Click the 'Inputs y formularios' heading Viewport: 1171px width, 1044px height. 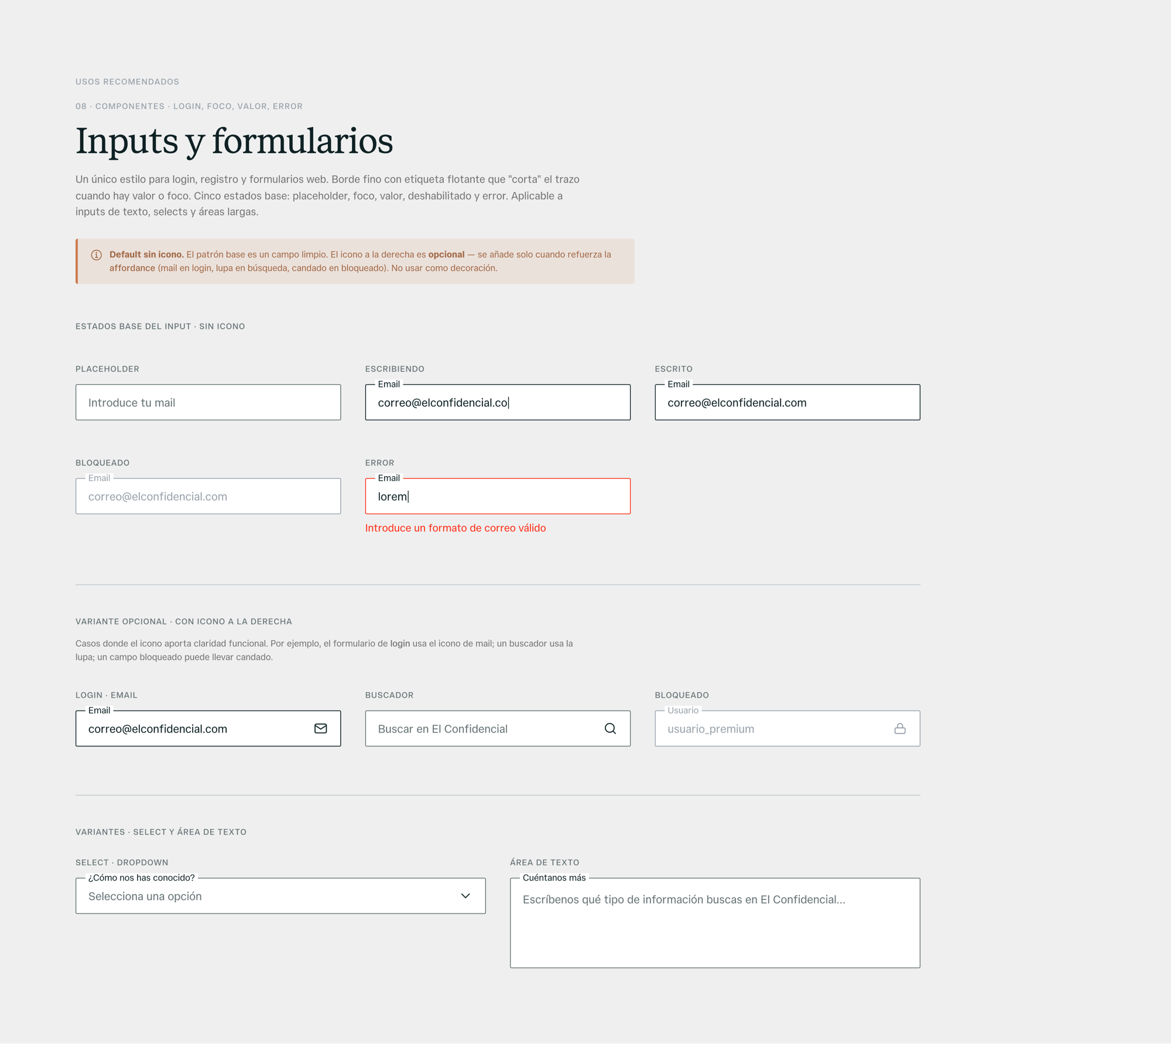234,141
